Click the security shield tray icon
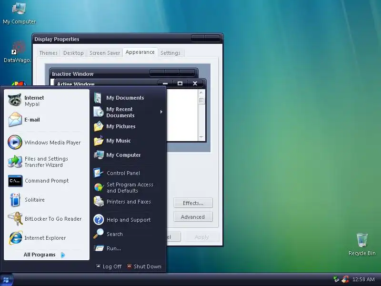This screenshot has width=381, height=286. coord(345,279)
